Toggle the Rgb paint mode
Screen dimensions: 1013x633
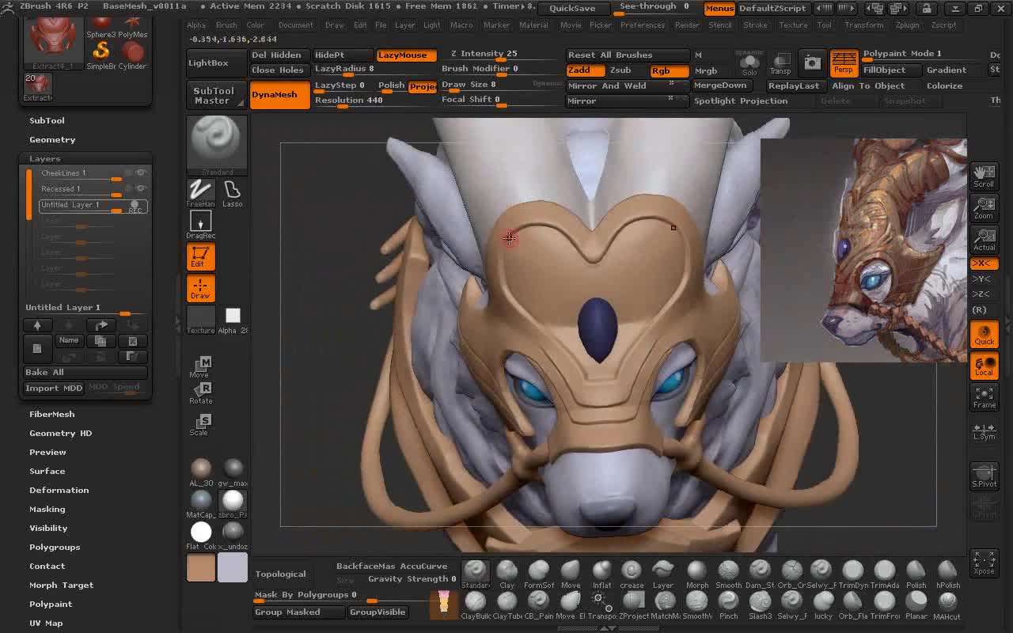[x=670, y=70]
